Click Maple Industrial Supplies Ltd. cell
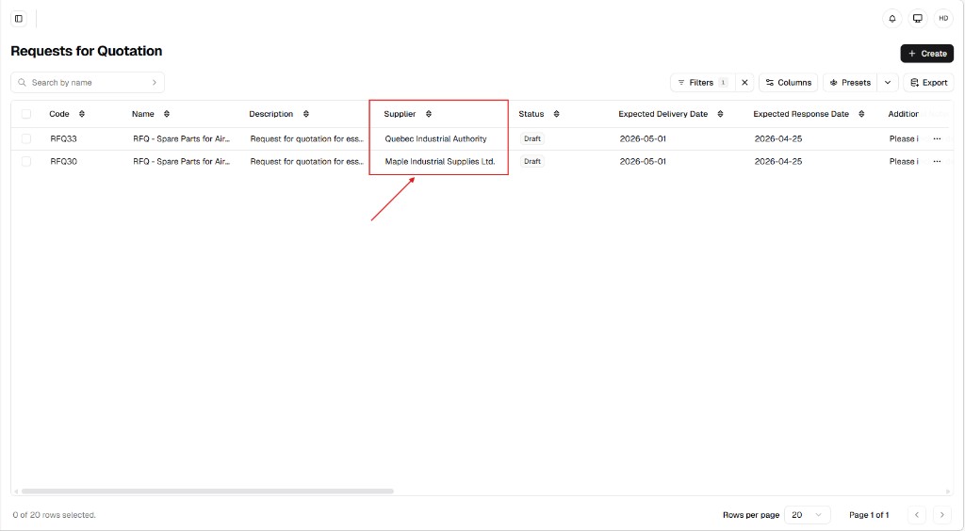Screen dimensions: 965x531 (440, 162)
